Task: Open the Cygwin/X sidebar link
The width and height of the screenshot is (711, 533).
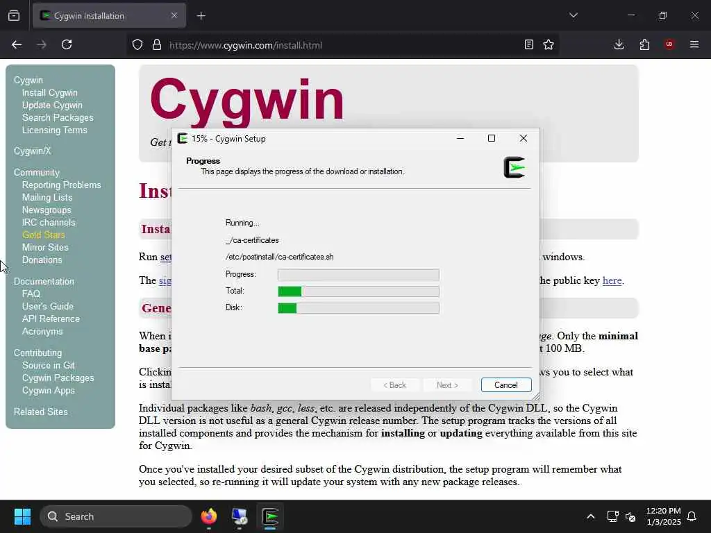Action: 32,151
